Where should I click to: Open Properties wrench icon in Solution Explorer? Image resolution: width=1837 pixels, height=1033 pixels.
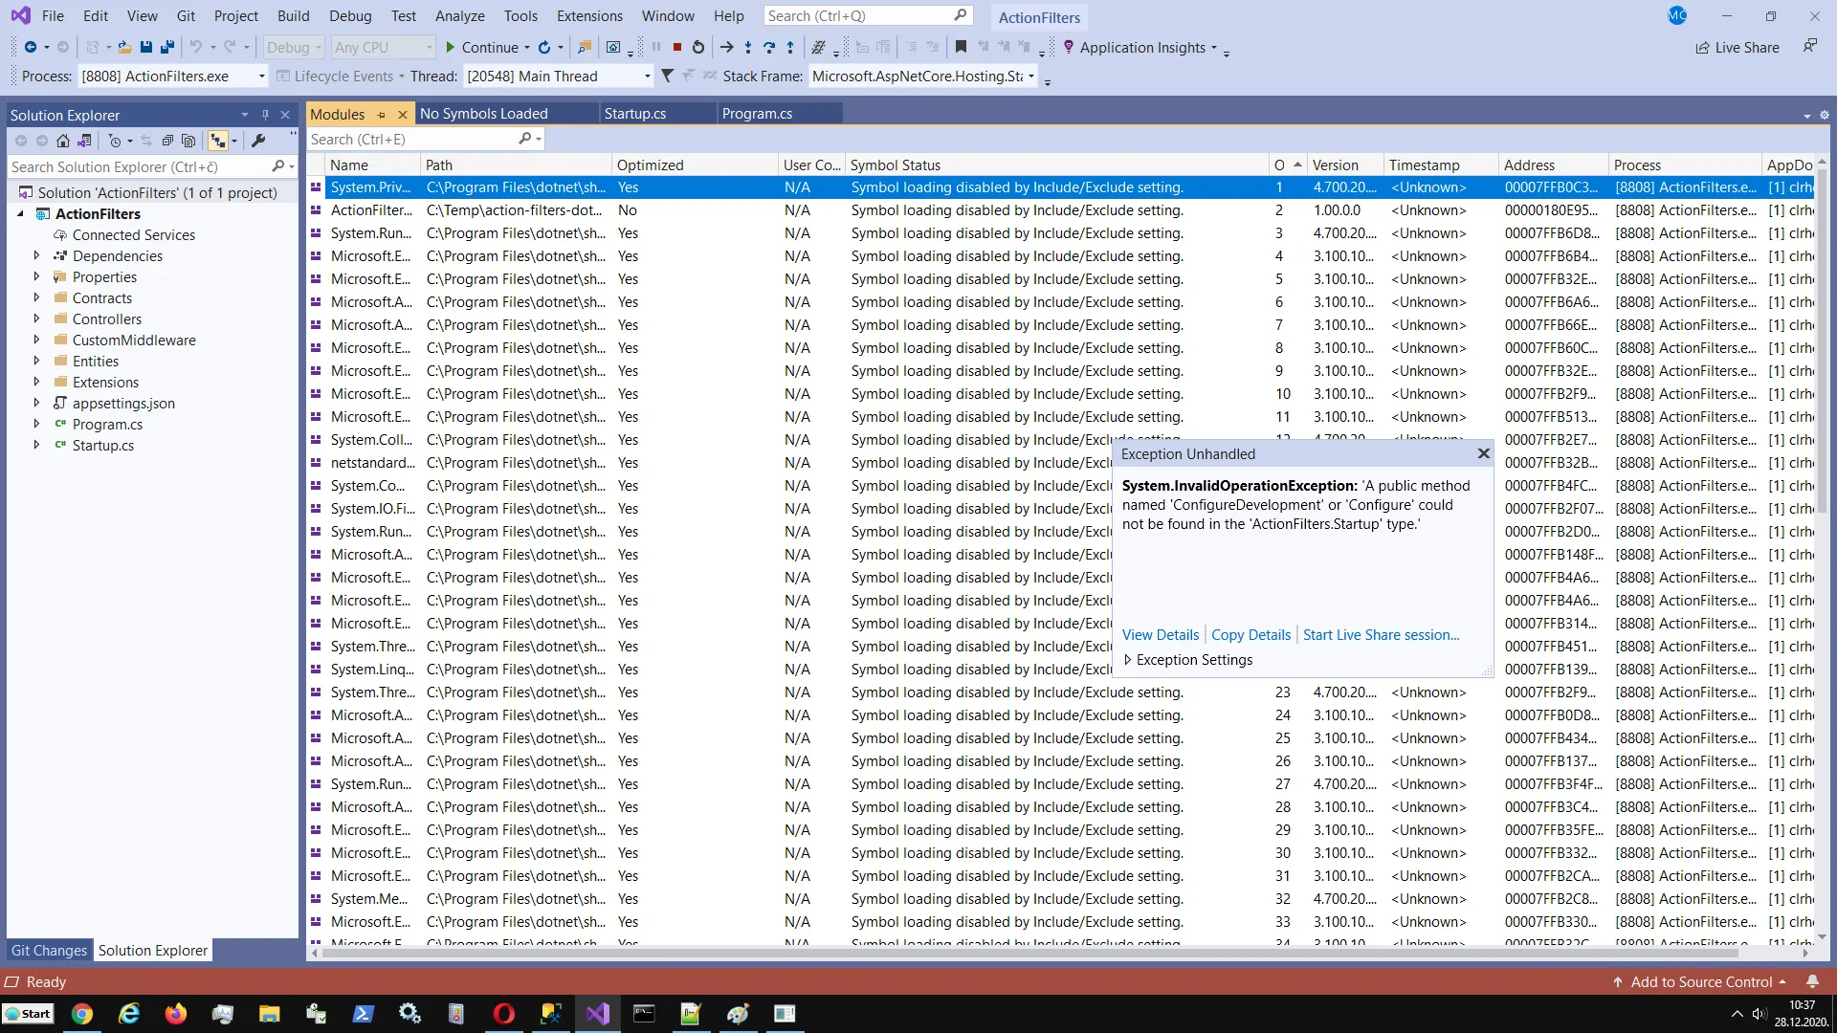tap(258, 141)
